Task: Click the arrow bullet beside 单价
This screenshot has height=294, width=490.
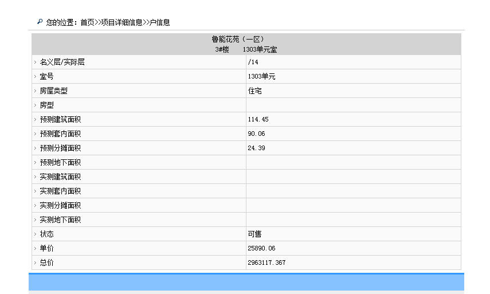Action: coord(35,249)
